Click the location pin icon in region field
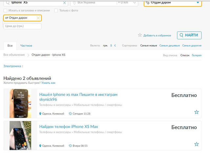This screenshot has width=210, height=163. coord(74,3)
